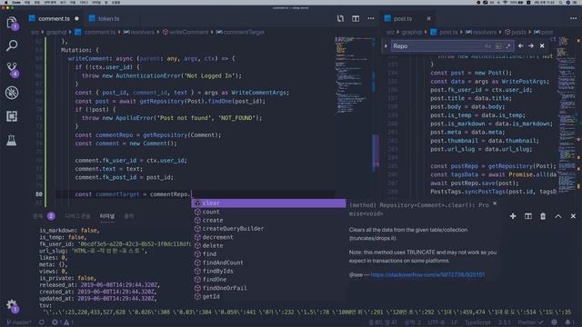582x327 pixels.
Task: Open more actions for left editor group
Action: click(x=371, y=18)
